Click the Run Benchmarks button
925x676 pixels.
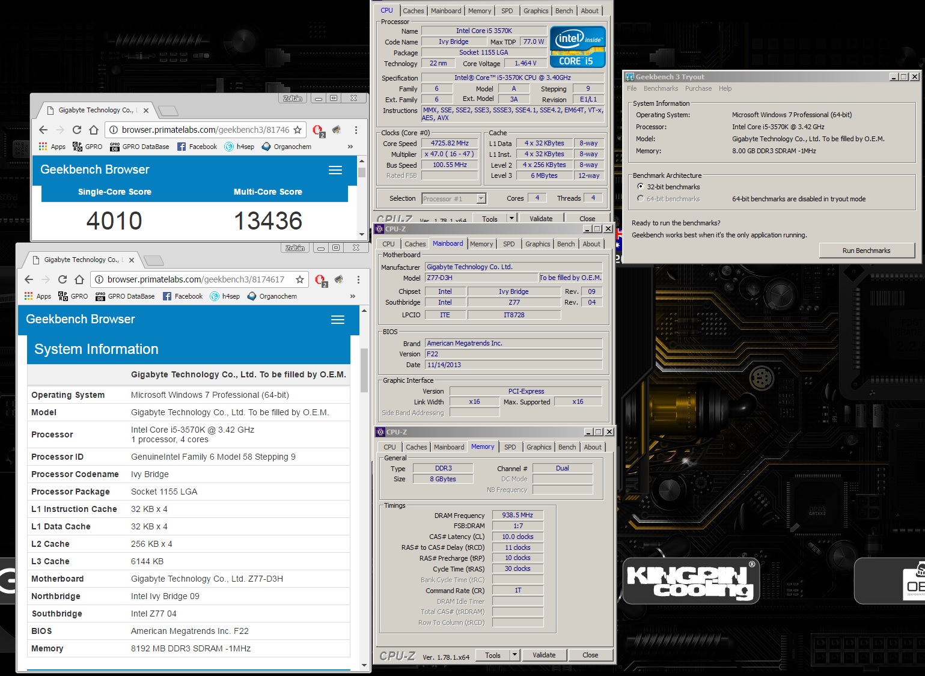click(x=867, y=251)
